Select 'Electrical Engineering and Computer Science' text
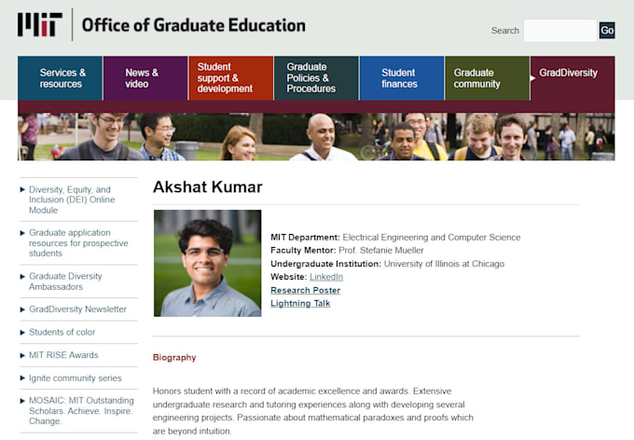This screenshot has width=634, height=440. click(432, 238)
